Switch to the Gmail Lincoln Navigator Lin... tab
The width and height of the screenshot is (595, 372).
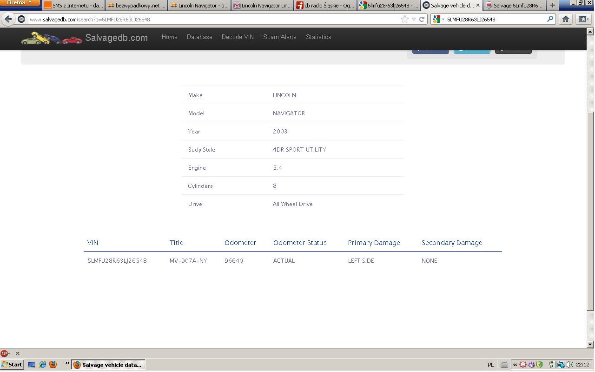263,6
